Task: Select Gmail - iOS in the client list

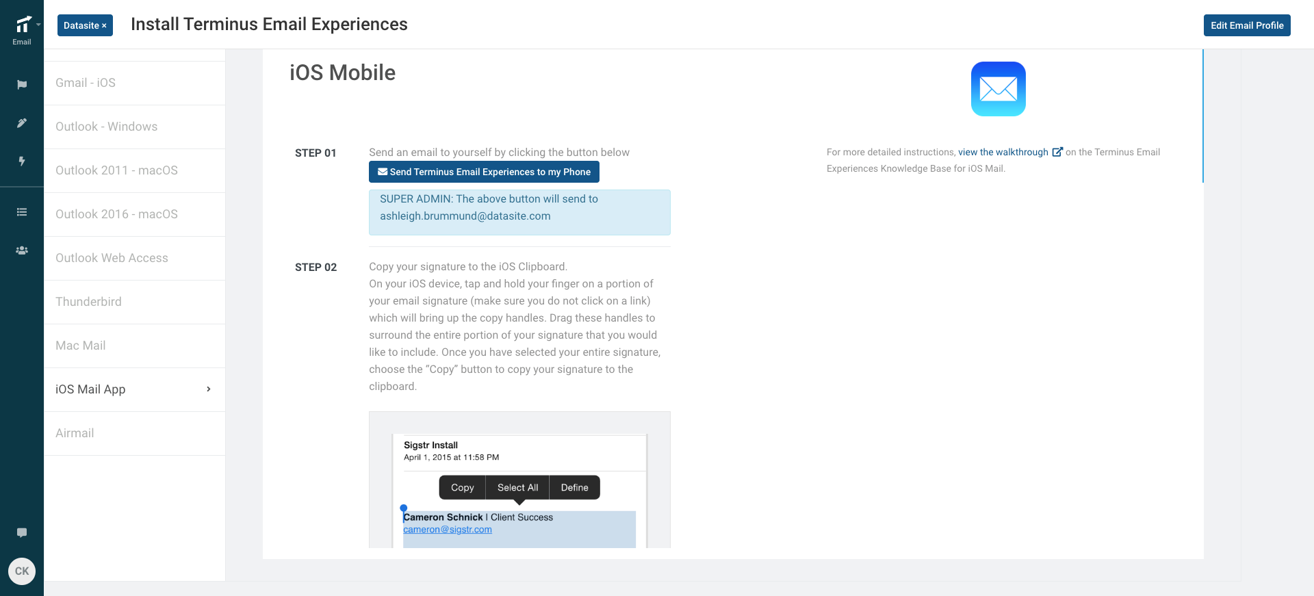Action: [135, 83]
